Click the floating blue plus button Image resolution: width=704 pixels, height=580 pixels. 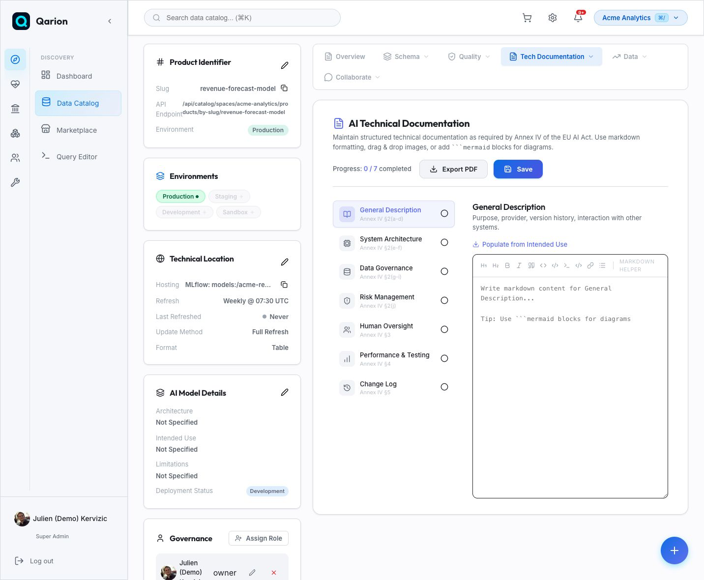click(x=675, y=551)
